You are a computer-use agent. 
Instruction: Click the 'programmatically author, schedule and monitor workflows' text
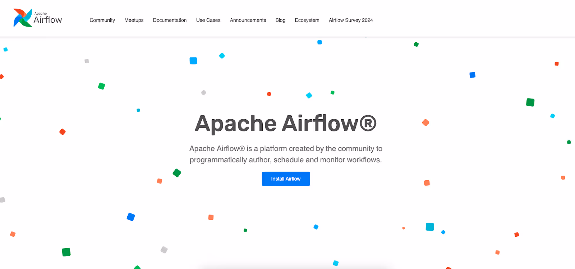286,160
